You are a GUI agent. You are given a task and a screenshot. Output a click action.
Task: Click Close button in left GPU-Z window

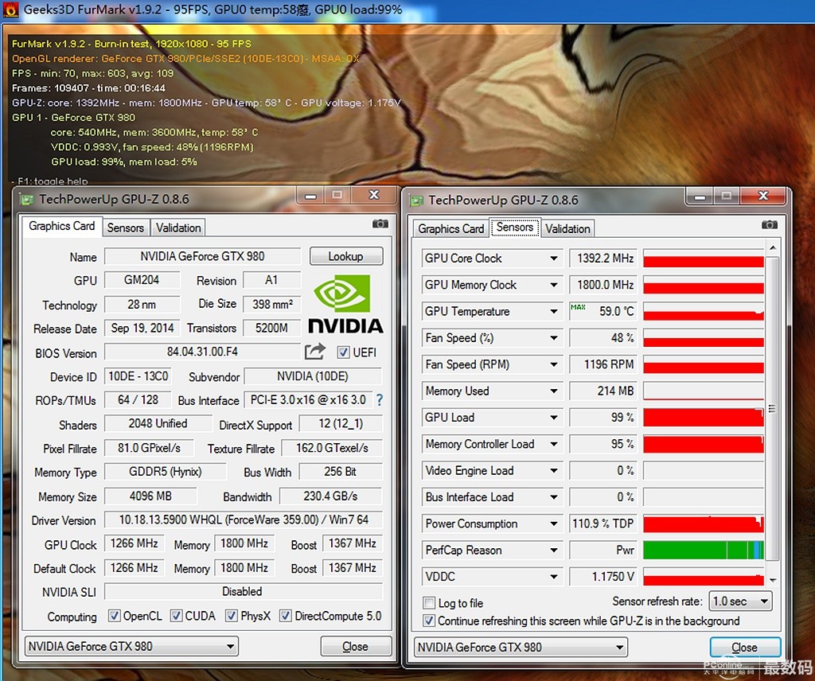(x=356, y=646)
